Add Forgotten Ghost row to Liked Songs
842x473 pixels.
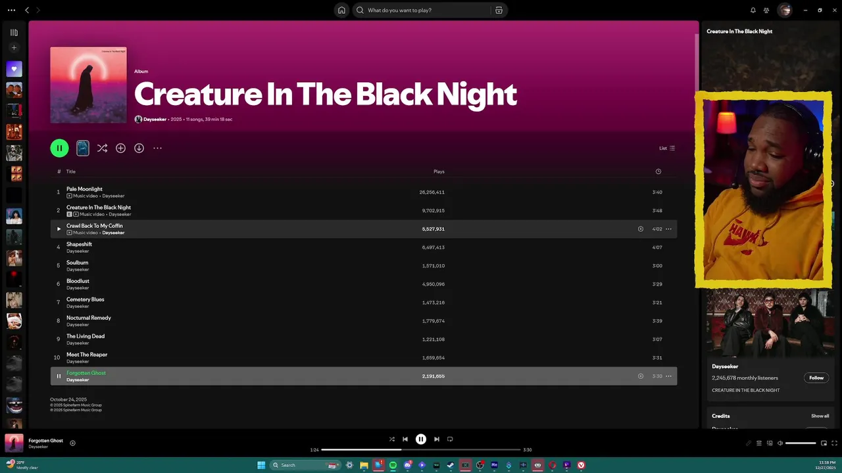click(641, 376)
